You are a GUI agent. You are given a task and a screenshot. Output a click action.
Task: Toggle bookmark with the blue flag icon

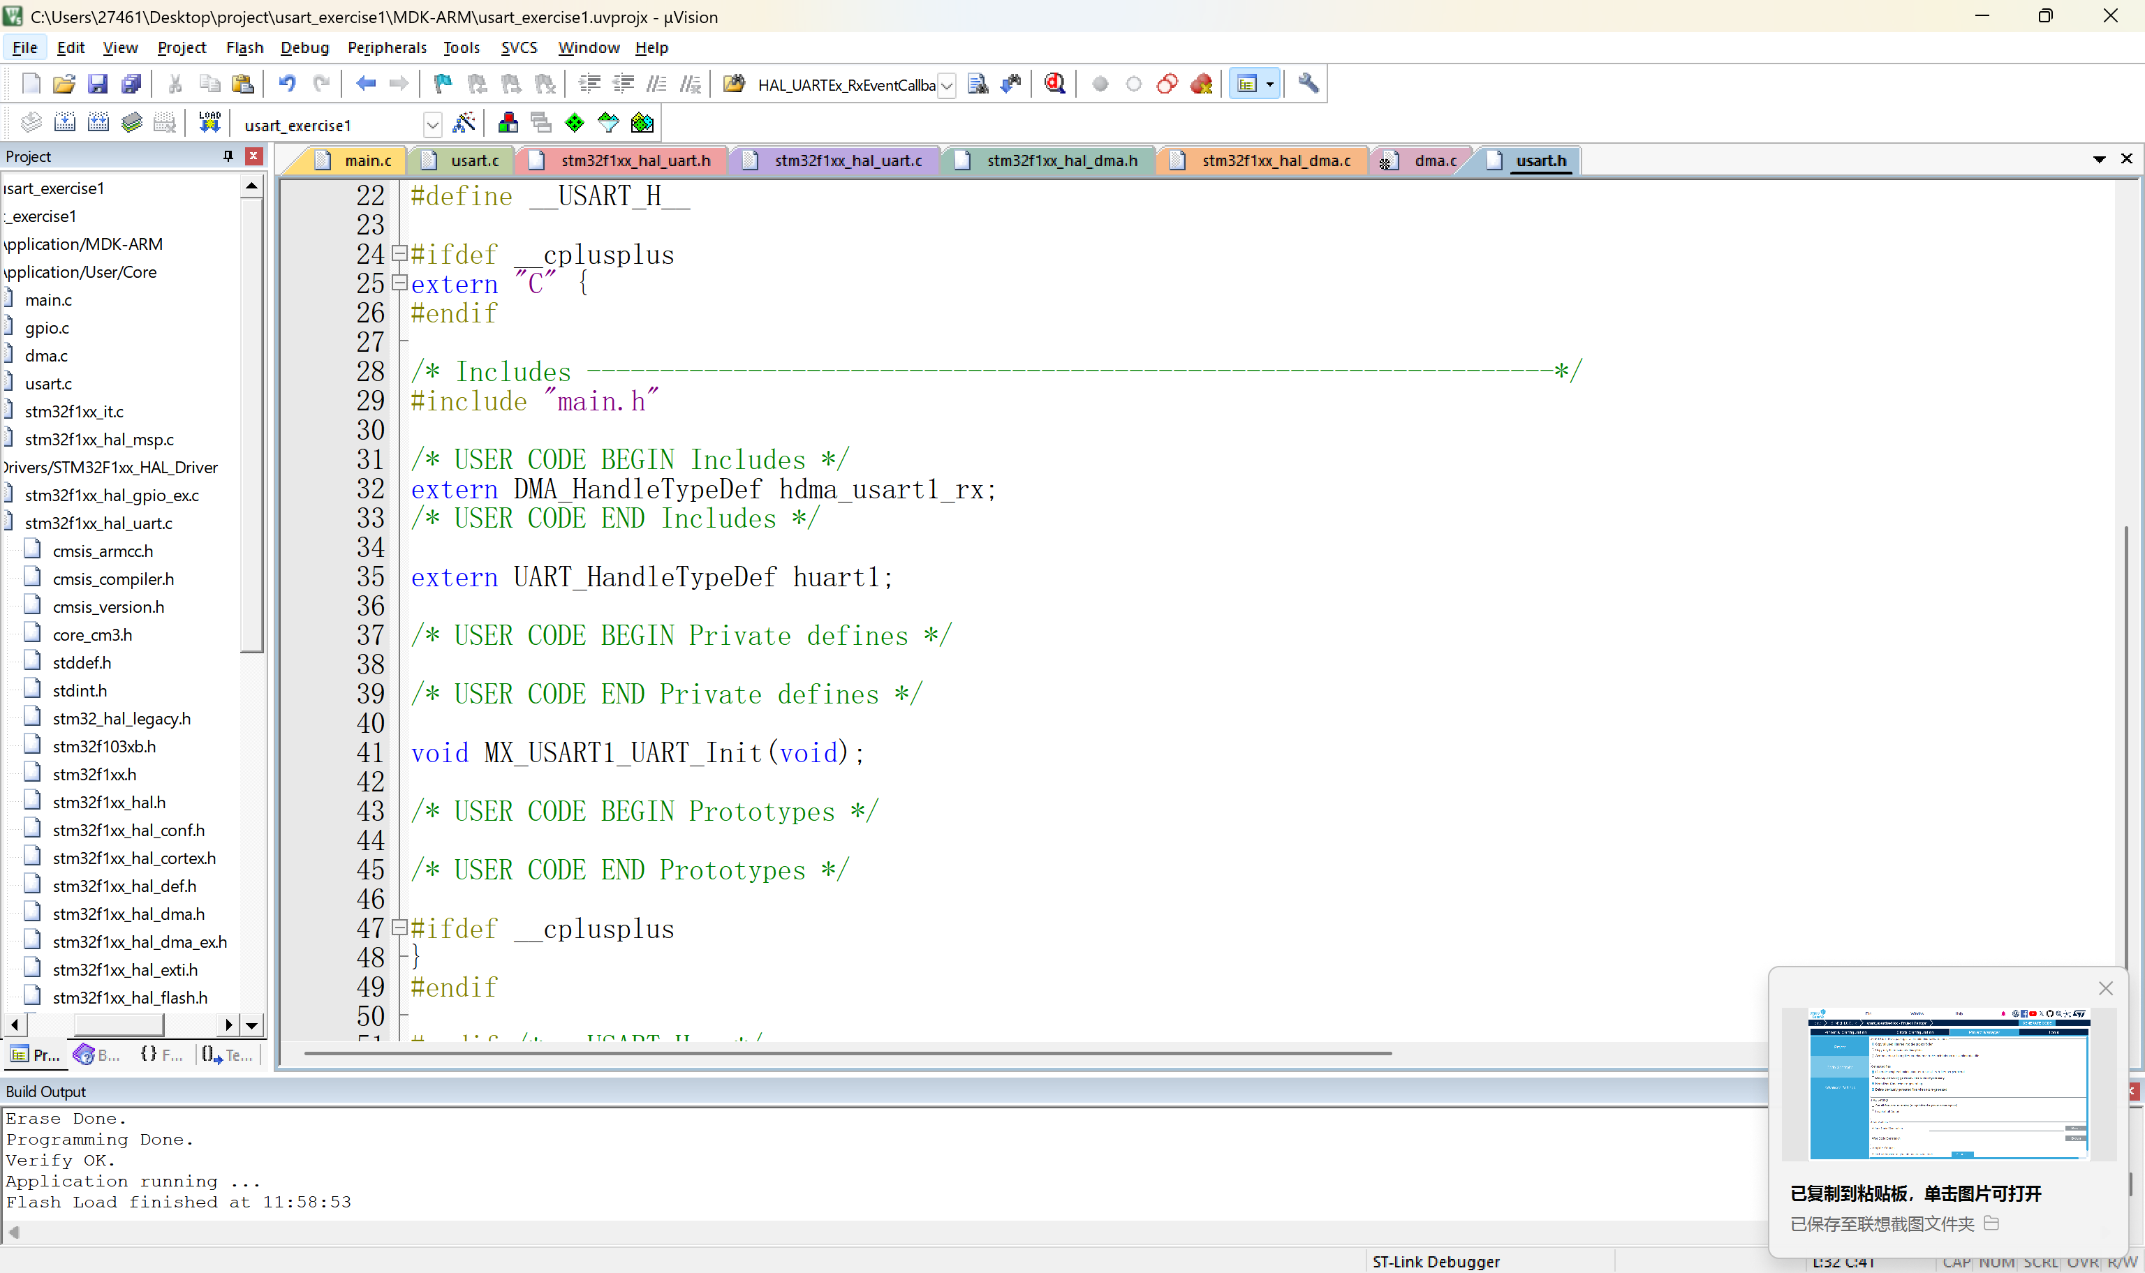pyautogui.click(x=443, y=83)
